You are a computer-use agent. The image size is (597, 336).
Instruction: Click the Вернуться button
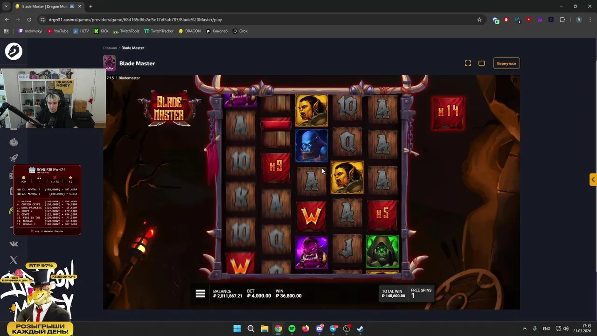pos(507,63)
